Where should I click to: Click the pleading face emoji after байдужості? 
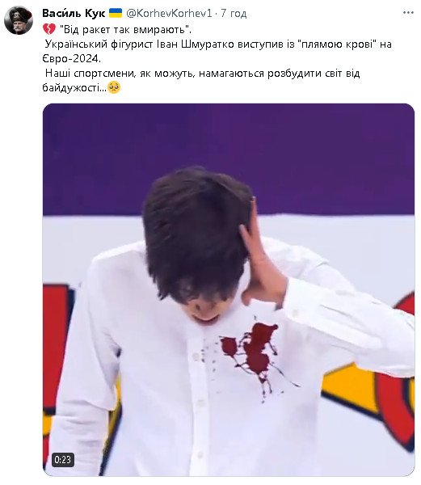(114, 88)
